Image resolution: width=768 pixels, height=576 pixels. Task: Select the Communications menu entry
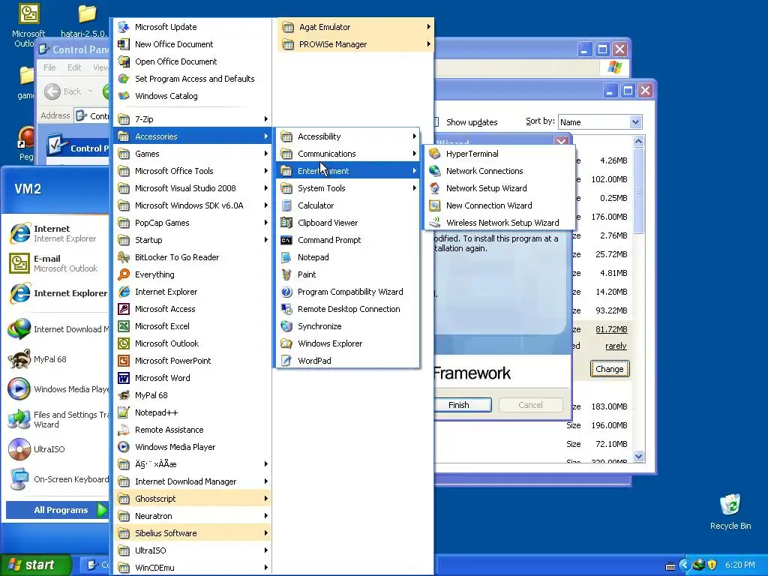[348, 154]
